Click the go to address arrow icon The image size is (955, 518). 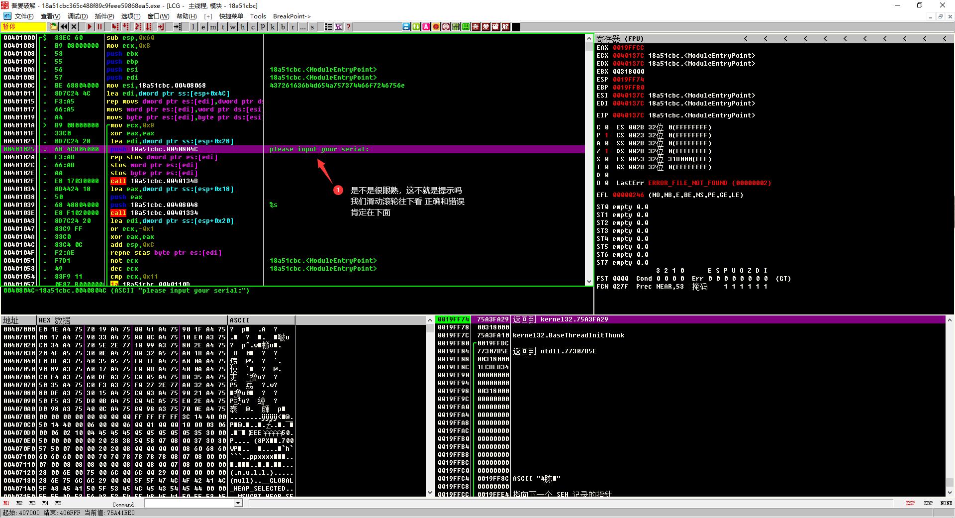tap(178, 27)
